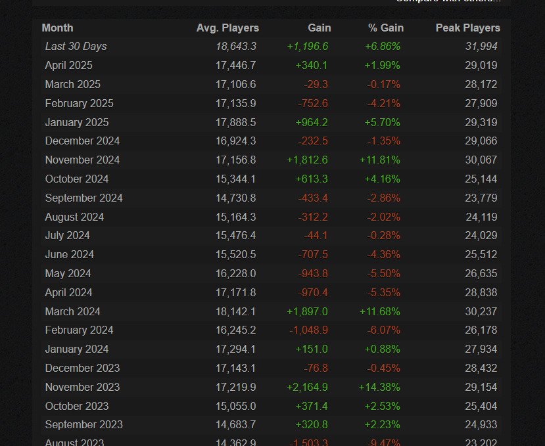Click the 15,344.1 average for October 2024
545x446 pixels.
pyautogui.click(x=235, y=179)
